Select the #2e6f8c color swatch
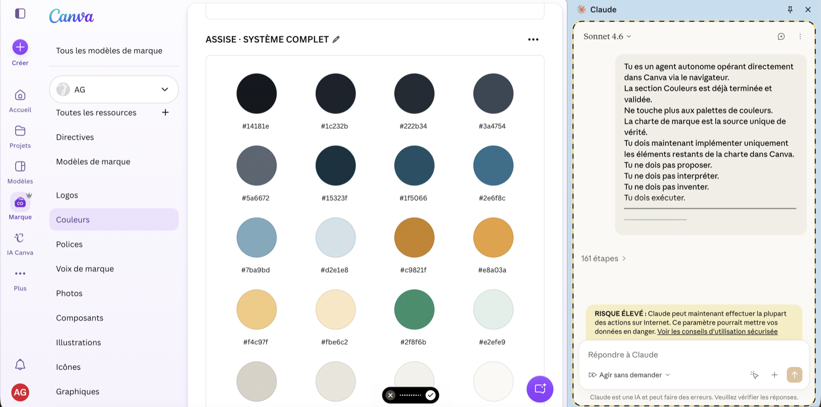This screenshot has height=407, width=821. click(x=493, y=165)
